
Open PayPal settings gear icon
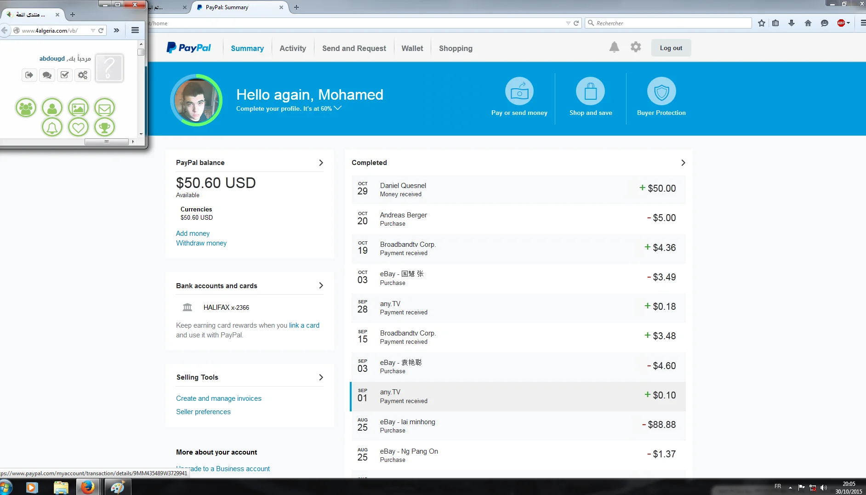(x=635, y=47)
